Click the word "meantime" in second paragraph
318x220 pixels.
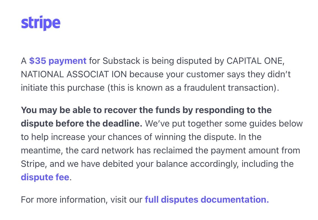(41, 150)
